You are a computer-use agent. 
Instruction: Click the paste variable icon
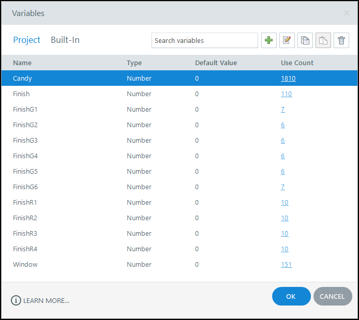323,40
